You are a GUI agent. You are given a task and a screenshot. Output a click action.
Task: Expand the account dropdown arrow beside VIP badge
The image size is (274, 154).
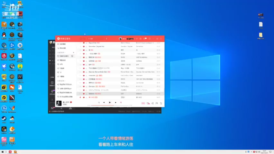(134, 39)
